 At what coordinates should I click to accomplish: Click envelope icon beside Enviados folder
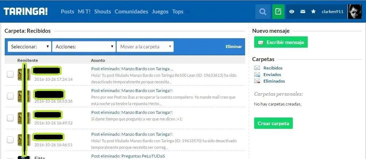point(257,75)
